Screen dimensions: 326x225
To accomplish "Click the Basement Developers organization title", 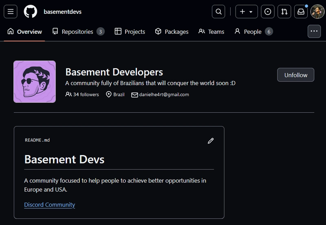I will (114, 72).
